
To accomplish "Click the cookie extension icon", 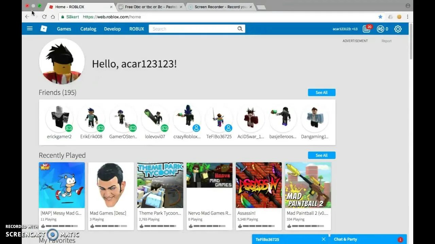I will click(x=399, y=17).
